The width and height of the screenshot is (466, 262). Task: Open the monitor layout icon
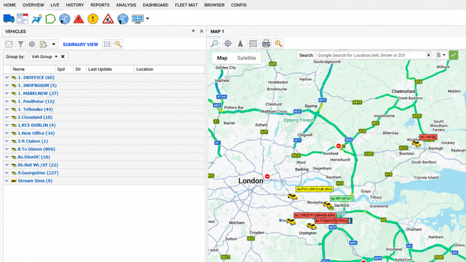point(137,19)
